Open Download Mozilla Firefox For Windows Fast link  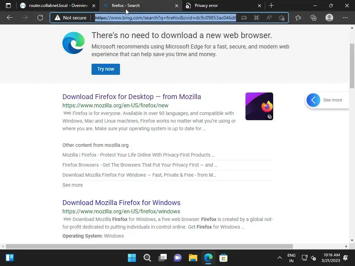pyautogui.click(x=139, y=175)
